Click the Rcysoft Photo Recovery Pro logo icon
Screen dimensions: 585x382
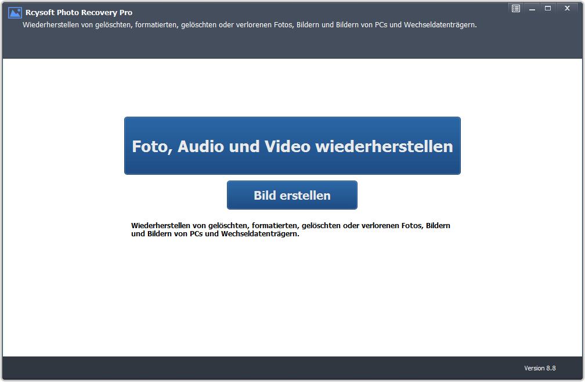pyautogui.click(x=15, y=13)
